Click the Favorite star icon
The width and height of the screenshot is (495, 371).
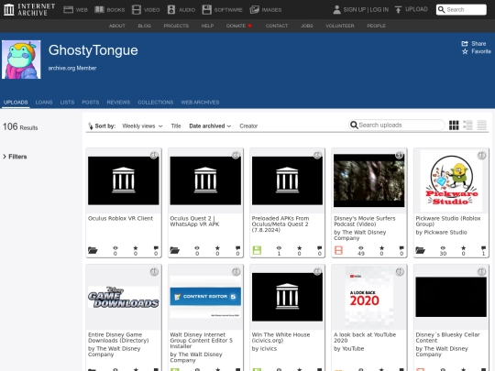click(465, 51)
